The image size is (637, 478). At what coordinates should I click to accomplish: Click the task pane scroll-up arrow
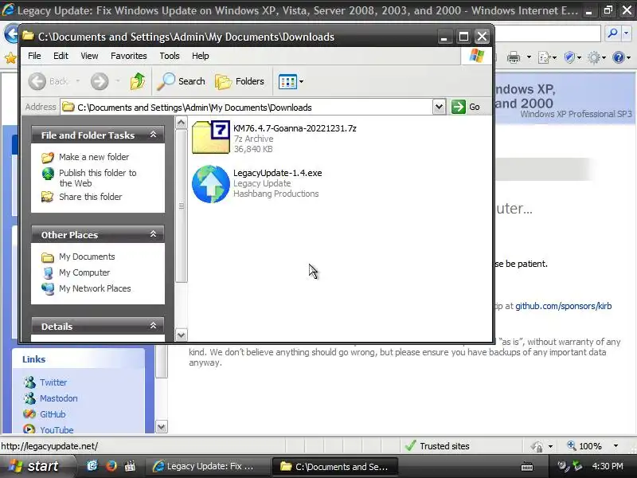point(182,123)
